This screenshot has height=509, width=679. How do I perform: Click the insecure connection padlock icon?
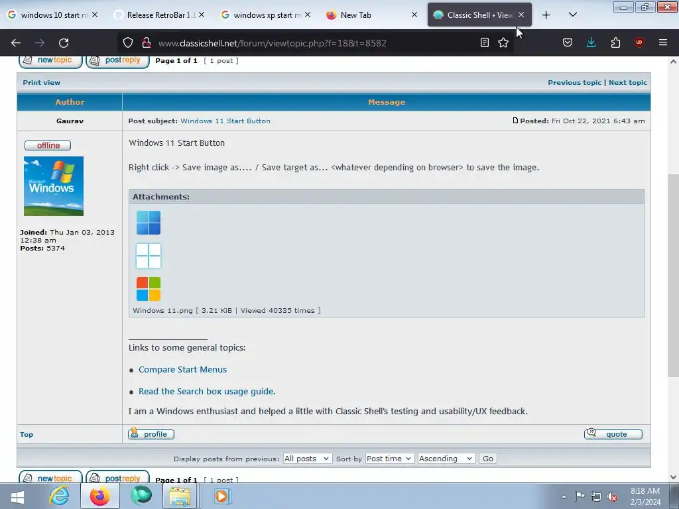(147, 42)
